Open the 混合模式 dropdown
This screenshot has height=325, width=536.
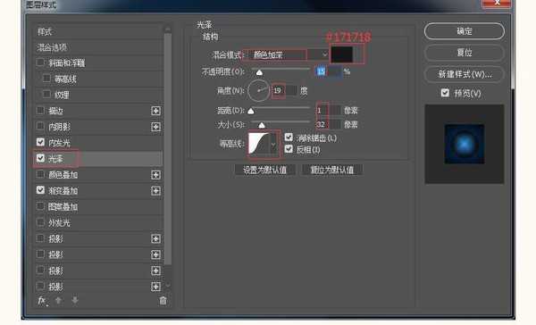point(287,54)
